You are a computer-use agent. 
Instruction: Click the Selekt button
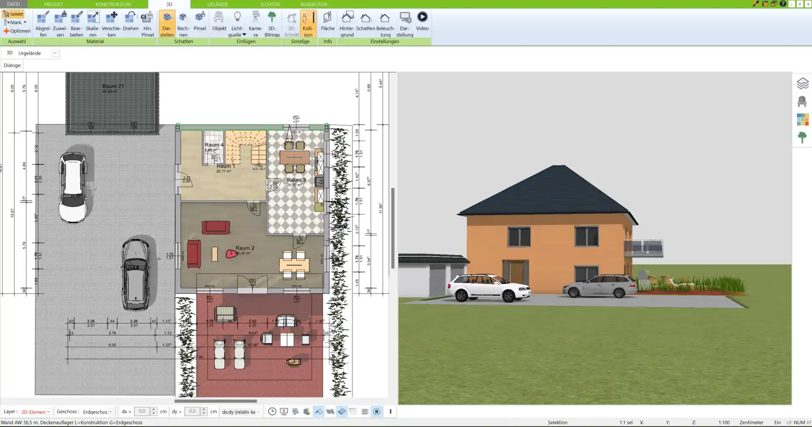(x=14, y=14)
